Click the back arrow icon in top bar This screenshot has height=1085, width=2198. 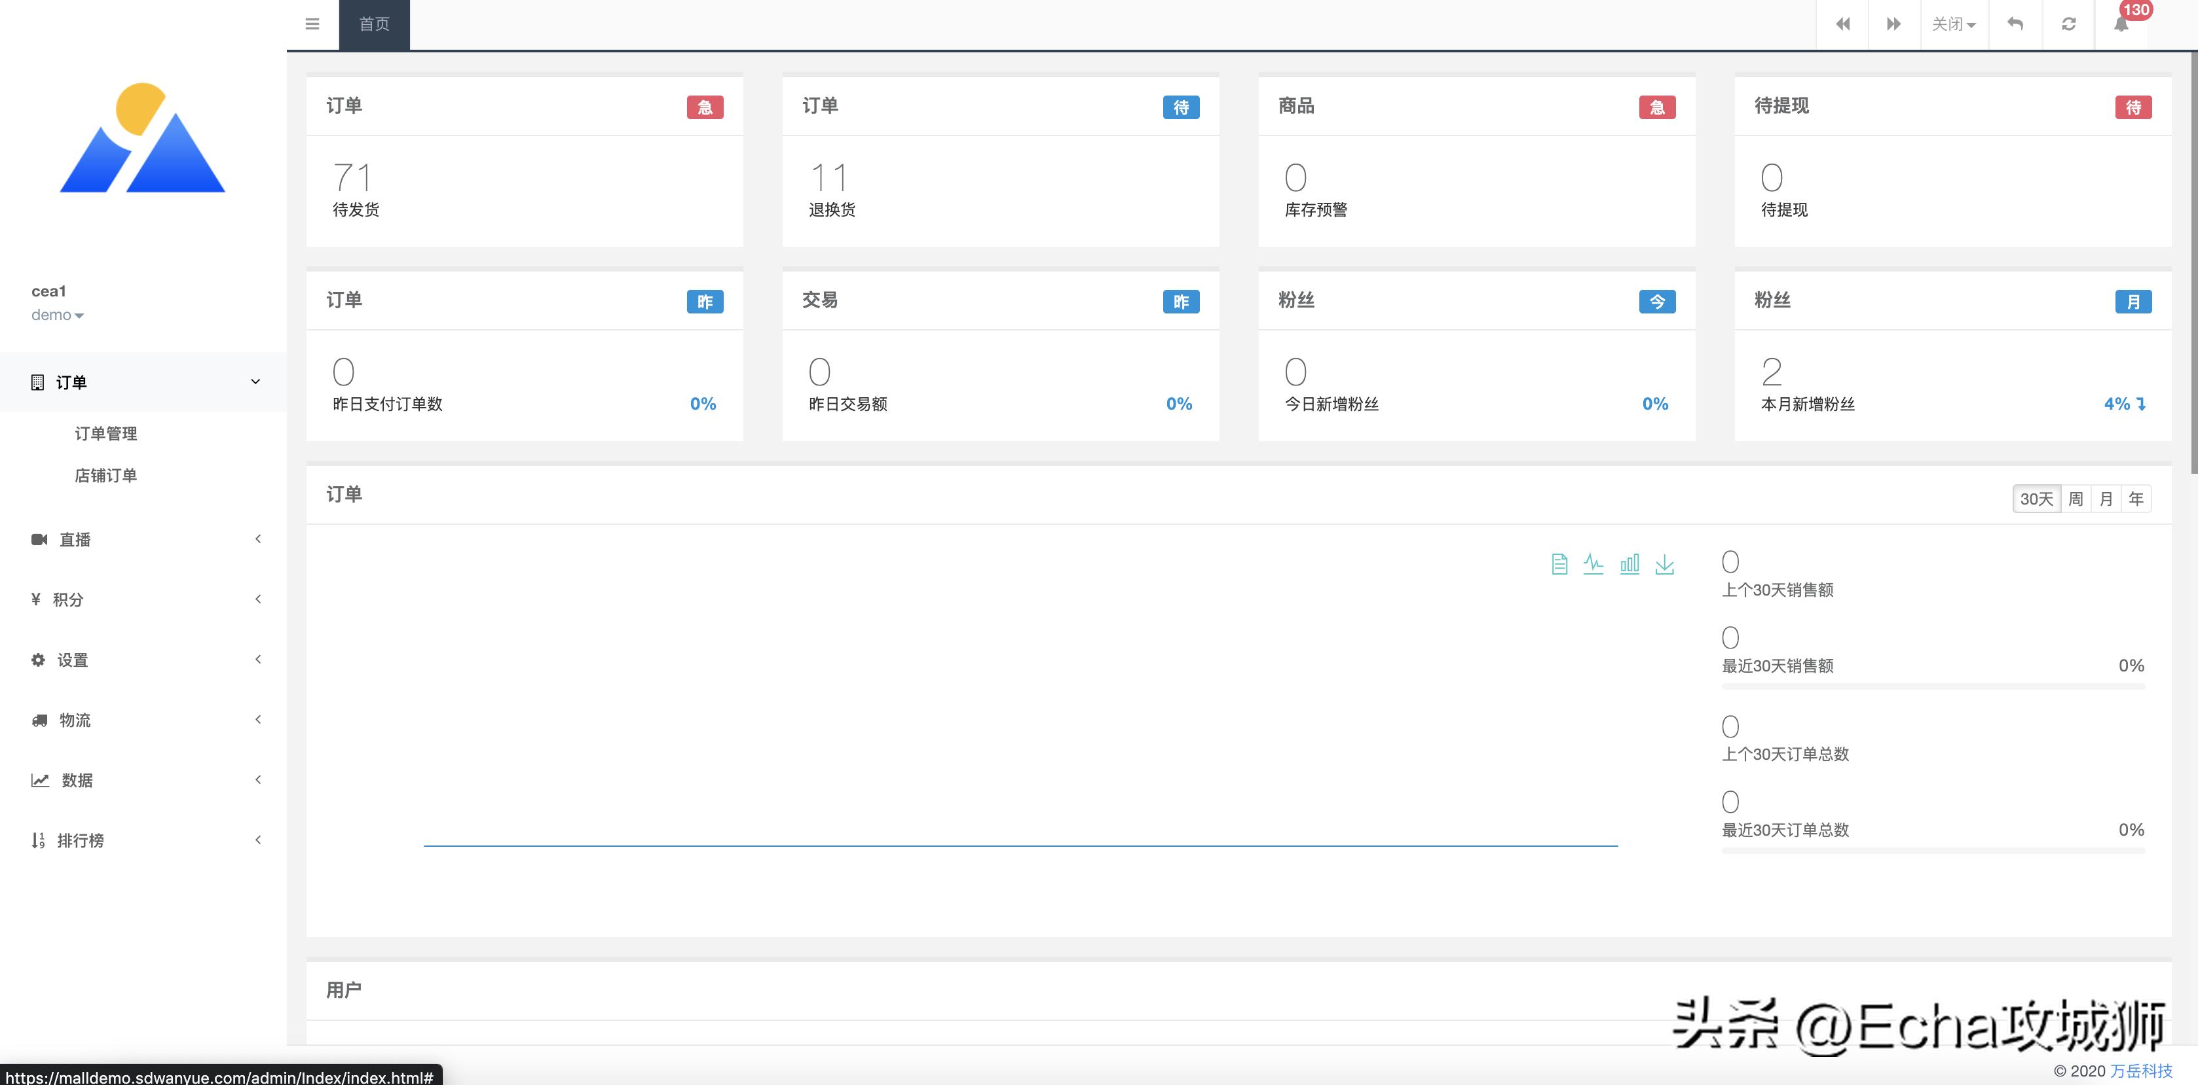click(2015, 24)
